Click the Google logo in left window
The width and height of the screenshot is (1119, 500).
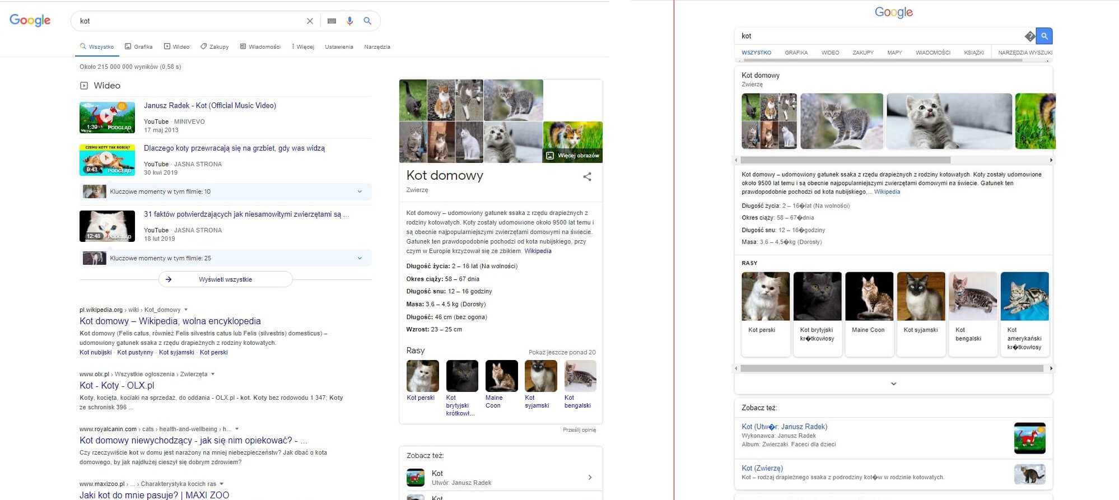30,20
